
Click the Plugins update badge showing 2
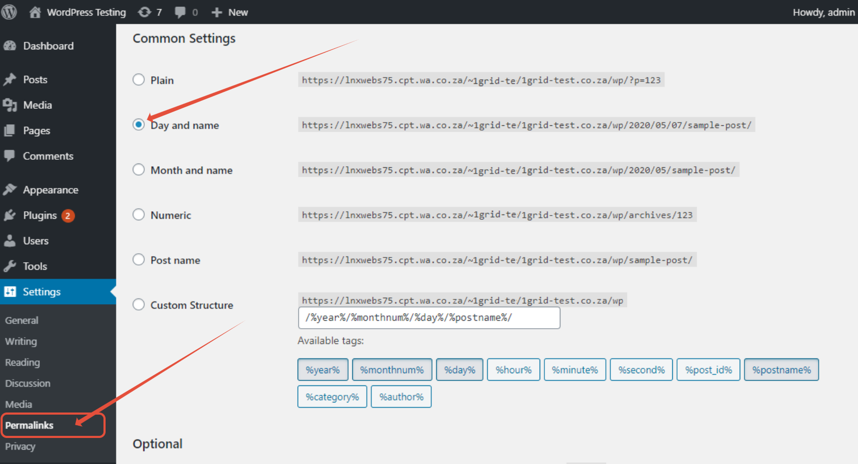pyautogui.click(x=67, y=216)
